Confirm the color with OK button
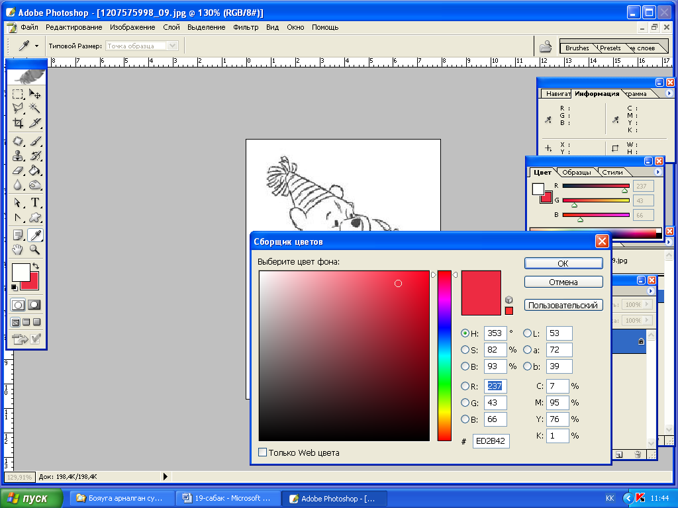Image resolution: width=678 pixels, height=508 pixels. pos(563,263)
